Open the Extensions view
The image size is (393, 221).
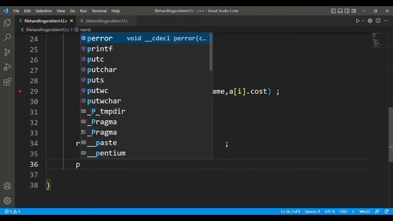(x=7, y=82)
